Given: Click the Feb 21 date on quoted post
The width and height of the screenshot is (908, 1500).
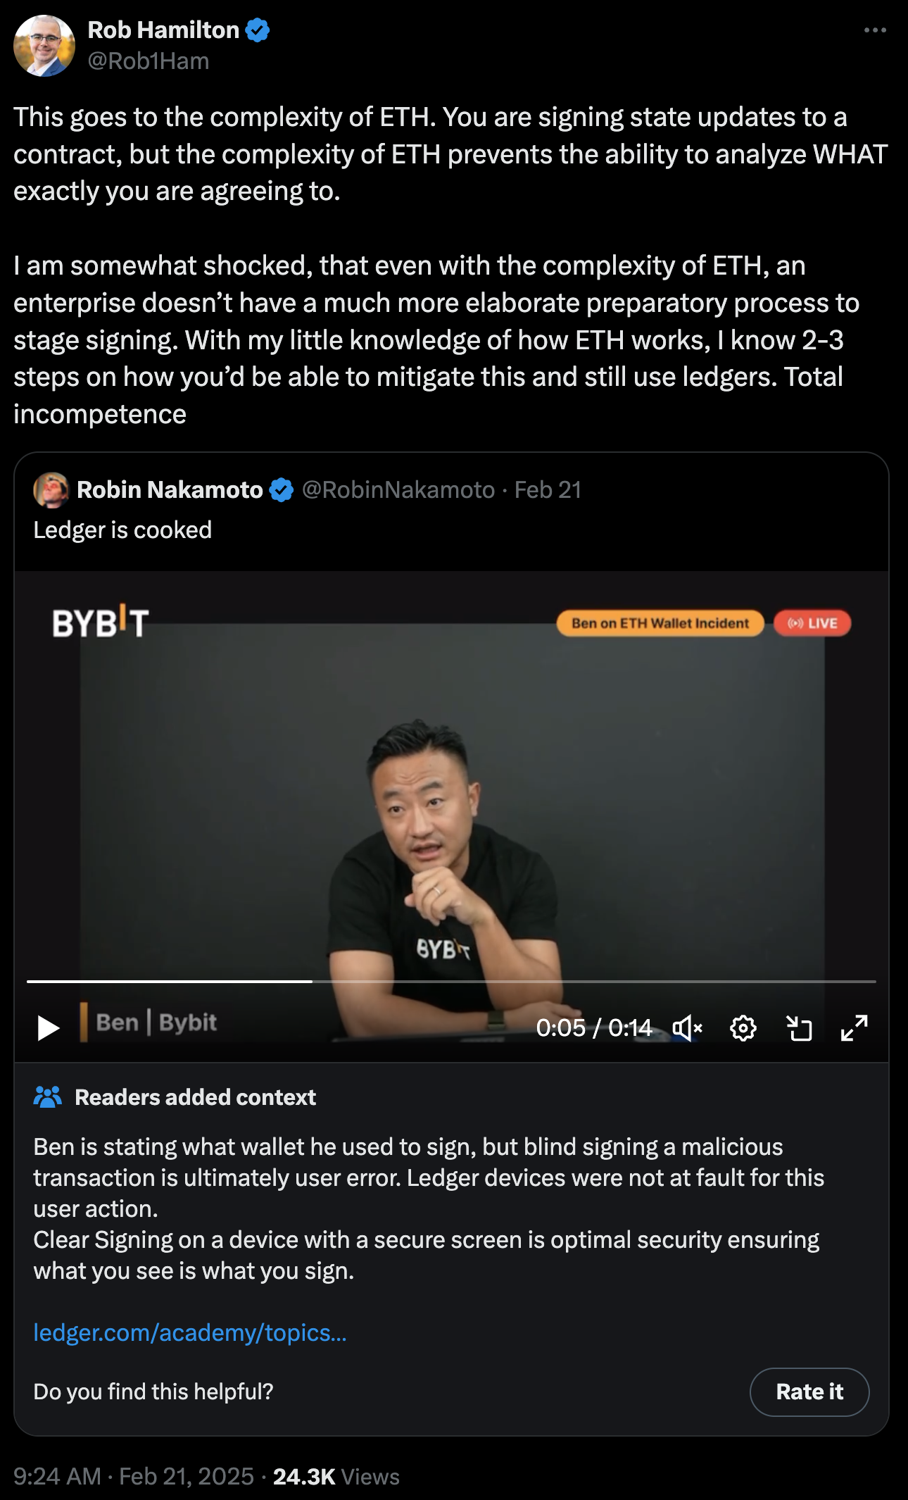Looking at the screenshot, I should point(548,490).
